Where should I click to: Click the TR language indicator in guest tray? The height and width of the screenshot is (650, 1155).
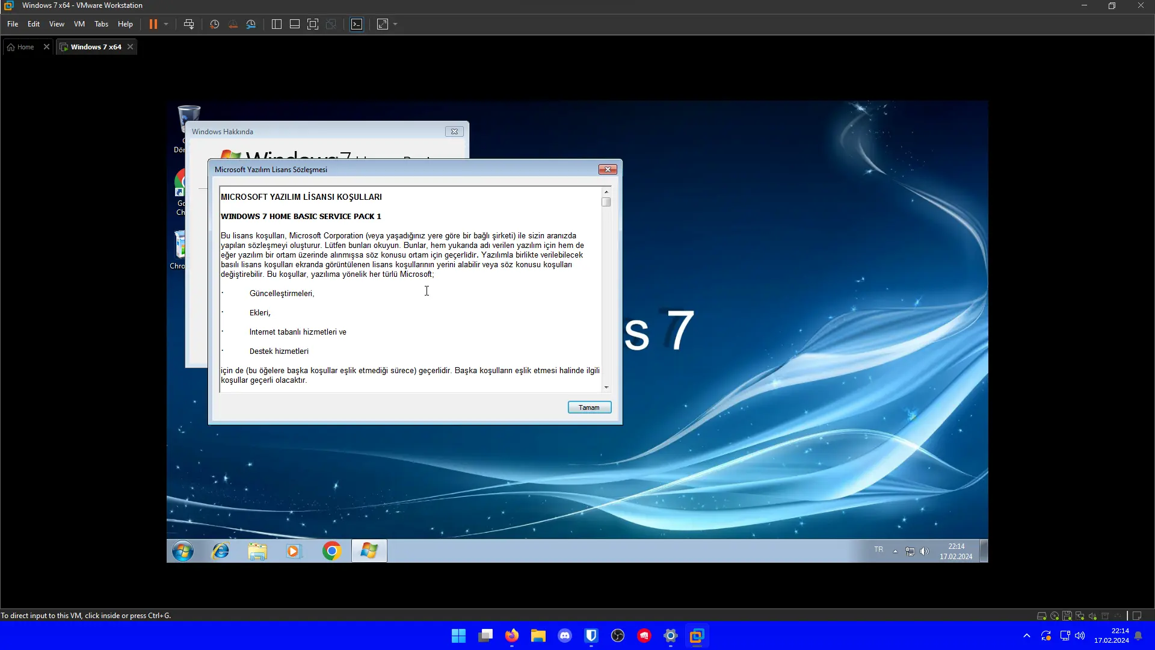(x=879, y=550)
